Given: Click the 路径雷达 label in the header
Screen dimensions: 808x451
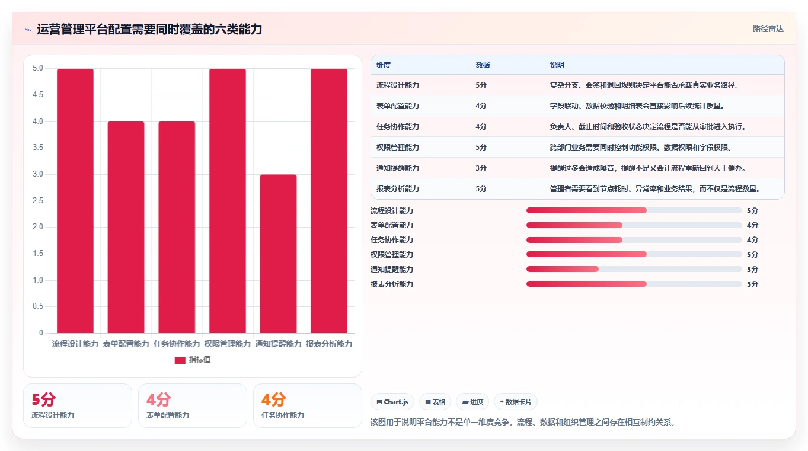Looking at the screenshot, I should [x=768, y=28].
